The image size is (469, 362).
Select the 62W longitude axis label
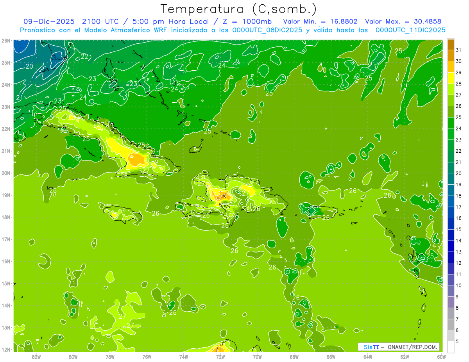point(405,357)
